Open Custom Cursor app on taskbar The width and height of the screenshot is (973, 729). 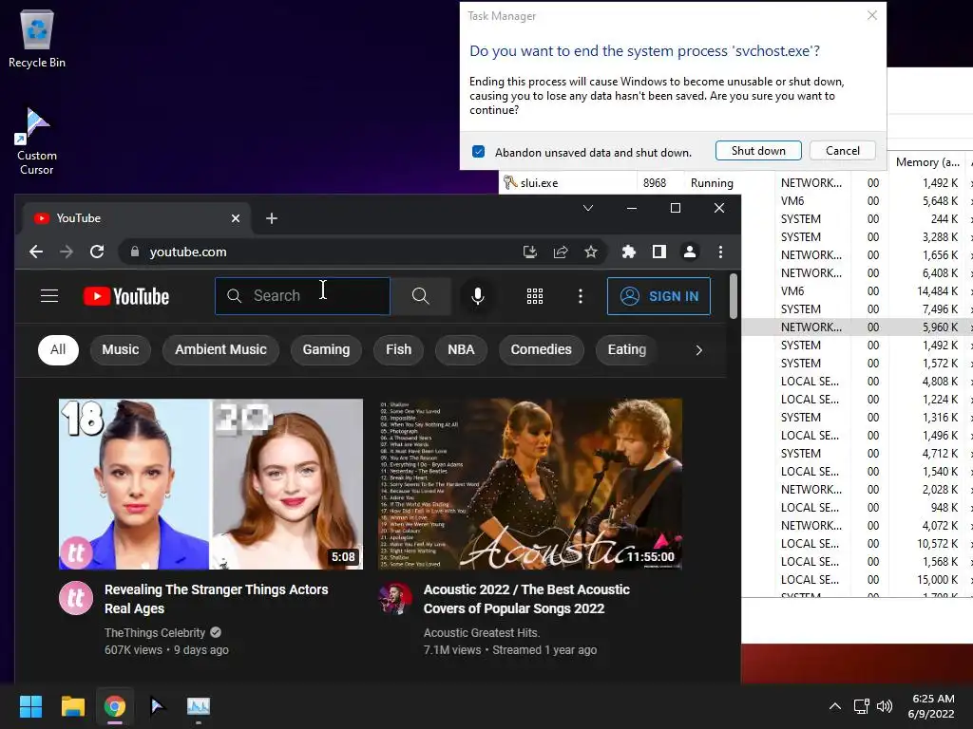tap(157, 706)
